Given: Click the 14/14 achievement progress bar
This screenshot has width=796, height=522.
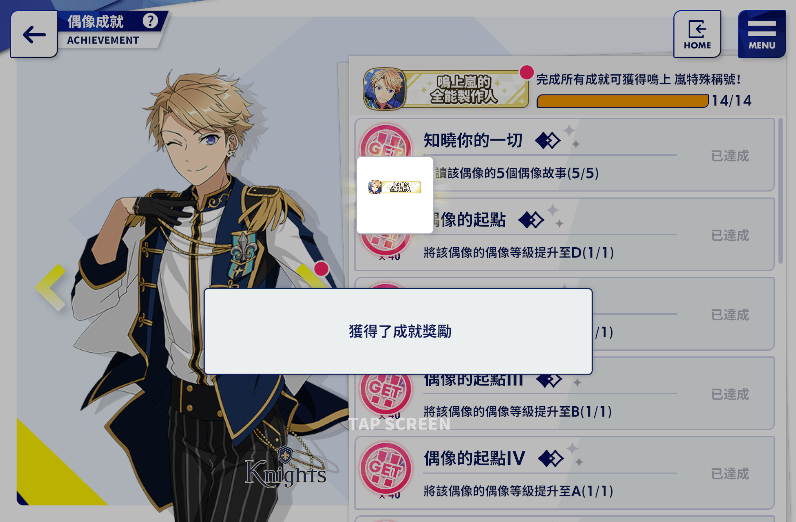Looking at the screenshot, I should click(623, 101).
